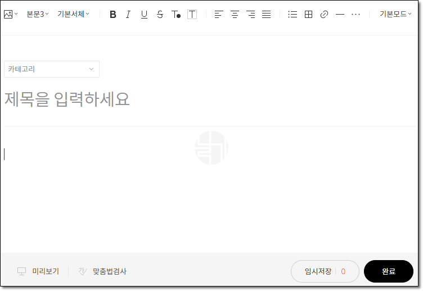Align text to the right

[x=251, y=14]
